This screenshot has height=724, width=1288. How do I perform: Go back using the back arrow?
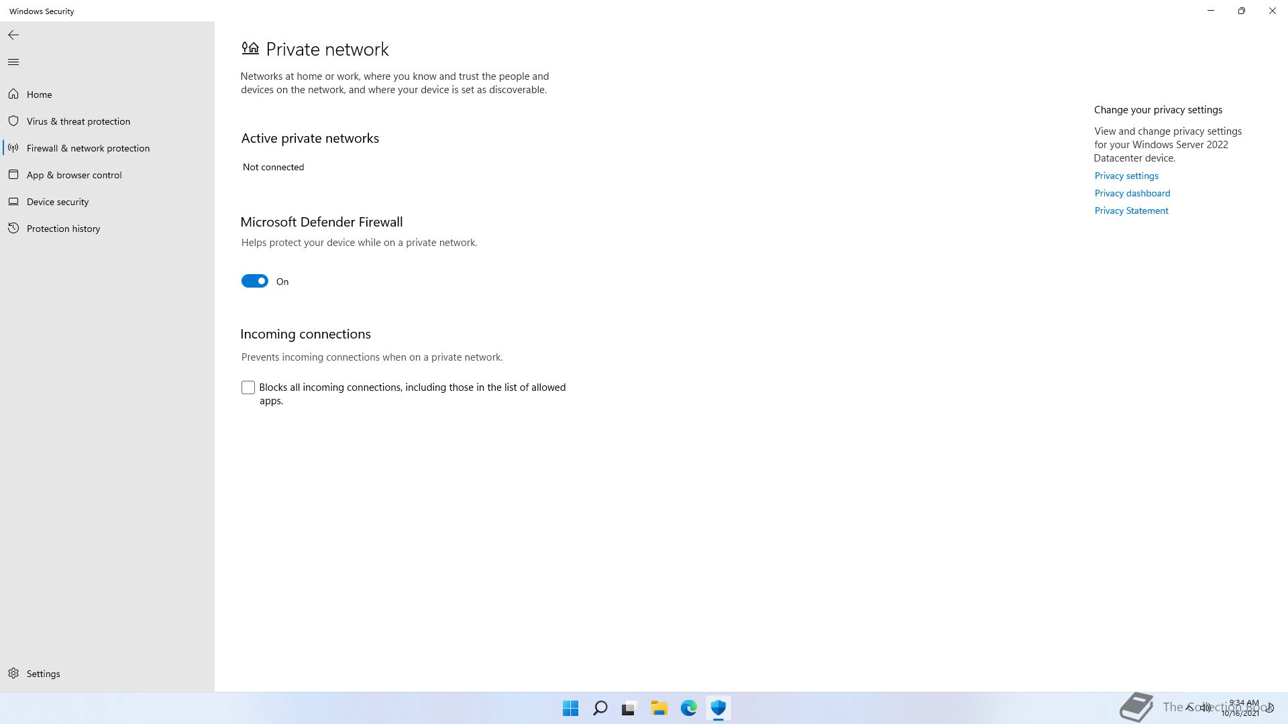click(x=13, y=35)
